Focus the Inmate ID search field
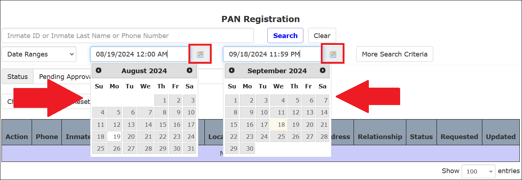 coord(128,35)
